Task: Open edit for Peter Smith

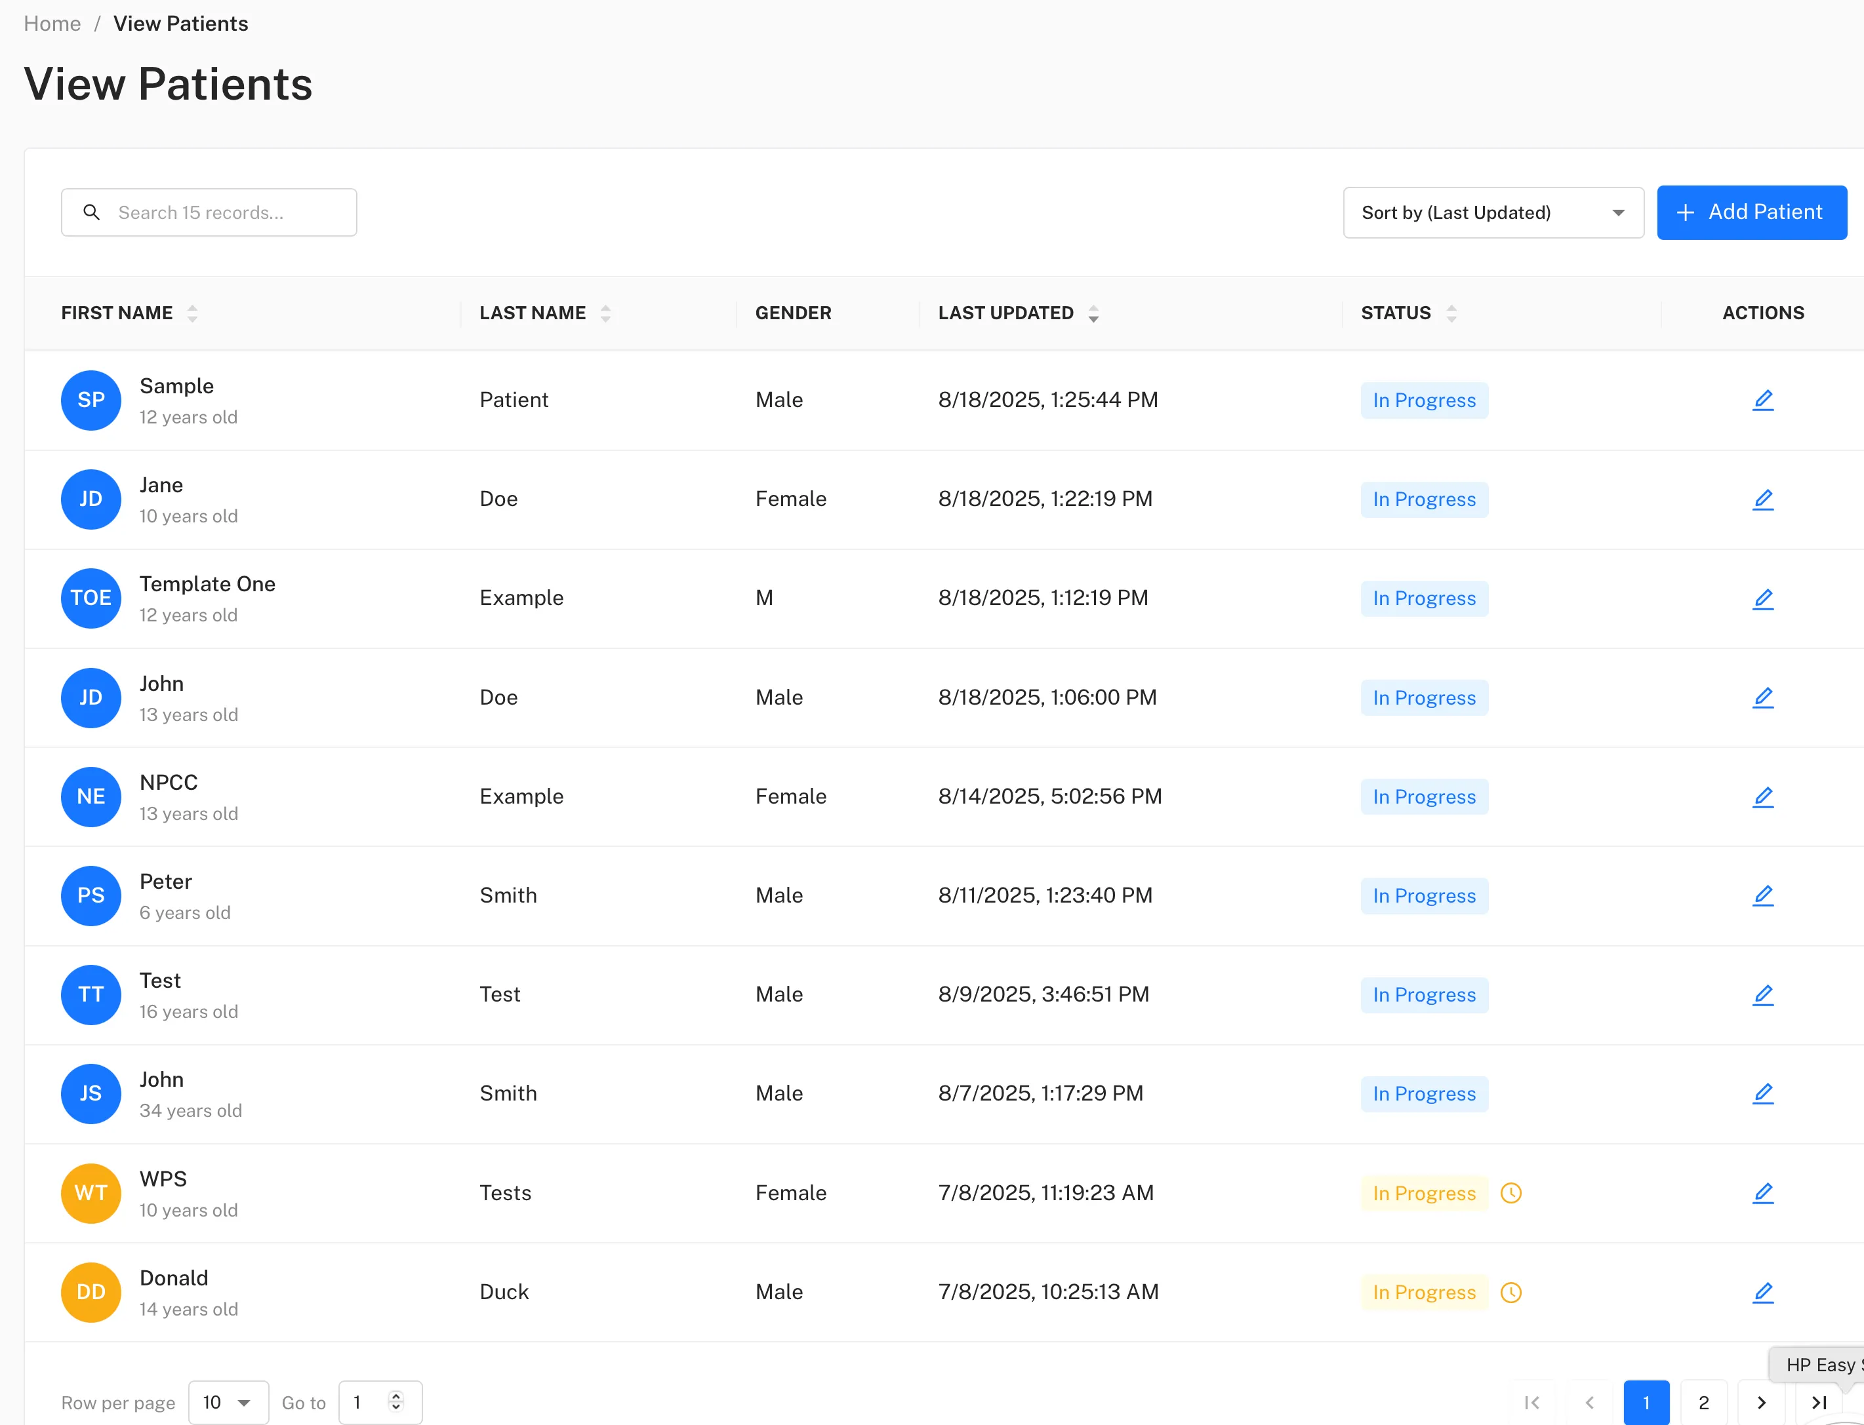Action: pyautogui.click(x=1763, y=896)
